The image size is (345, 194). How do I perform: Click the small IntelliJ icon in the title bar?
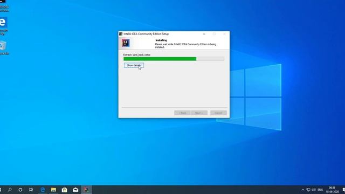click(x=121, y=34)
